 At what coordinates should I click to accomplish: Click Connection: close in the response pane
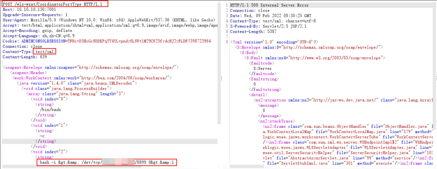coord(250,10)
